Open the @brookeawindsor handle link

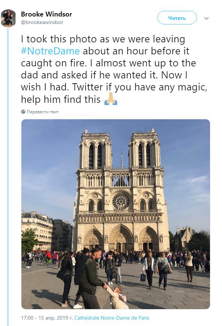click(42, 22)
